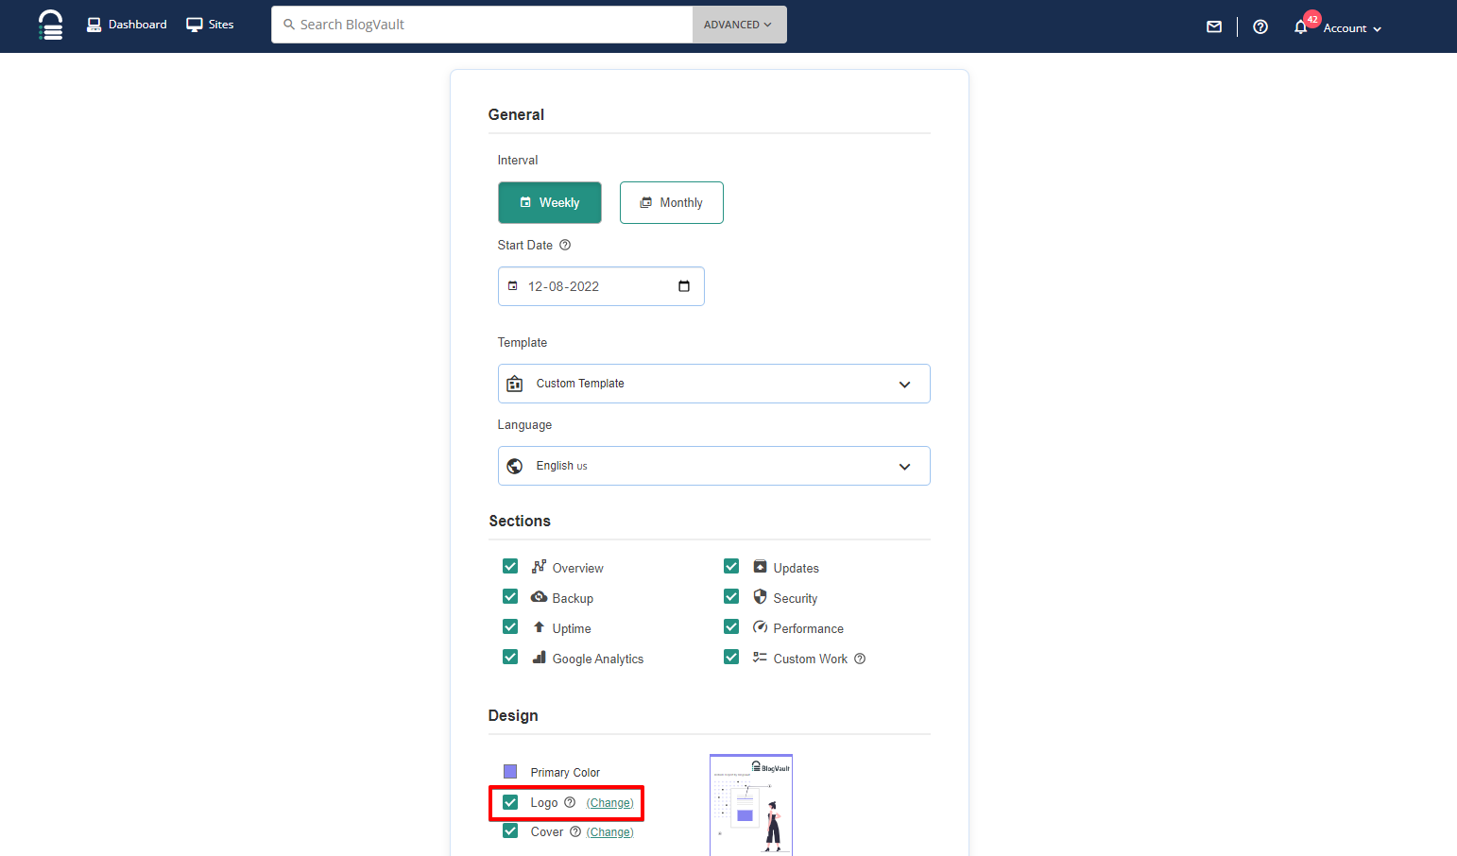Viewport: 1457px width, 856px height.
Task: Click the Google Analytics bar chart icon
Action: click(539, 658)
